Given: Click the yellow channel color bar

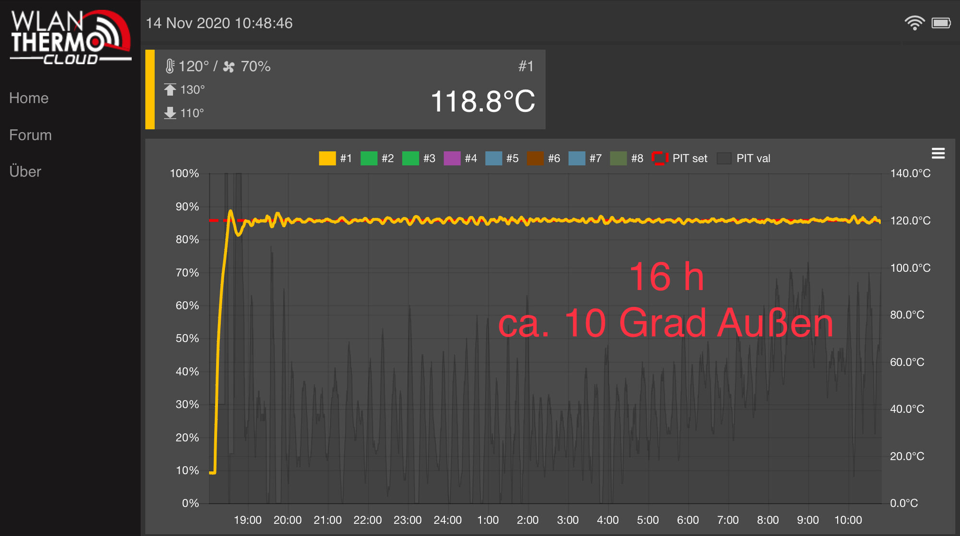Looking at the screenshot, I should (x=150, y=90).
